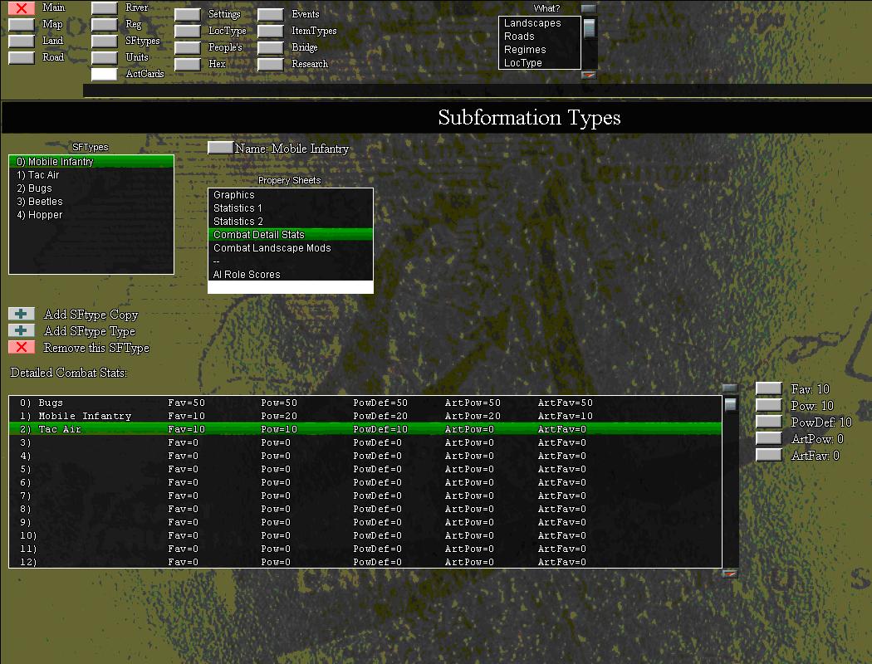Click the red X Remove this SFType
The width and height of the screenshot is (872, 664).
pyautogui.click(x=22, y=347)
